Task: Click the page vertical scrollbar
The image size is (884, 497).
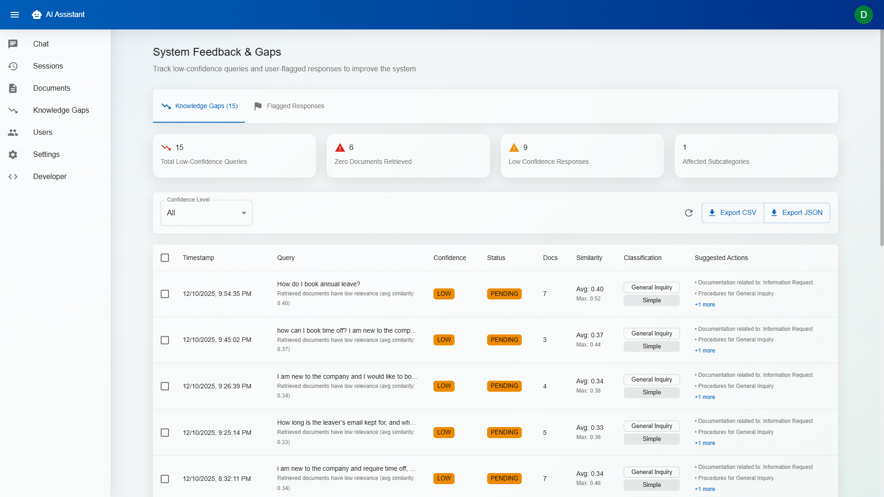Action: pyautogui.click(x=881, y=138)
